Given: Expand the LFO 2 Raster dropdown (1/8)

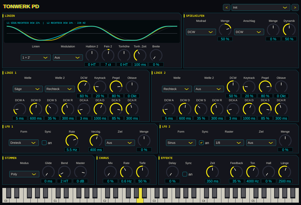Looking at the screenshot, I should [229, 143].
